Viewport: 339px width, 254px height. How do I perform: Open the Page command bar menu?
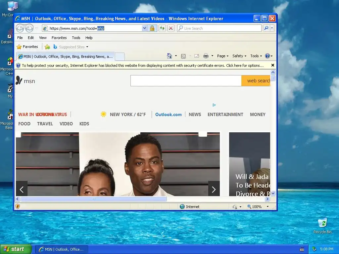(x=223, y=56)
